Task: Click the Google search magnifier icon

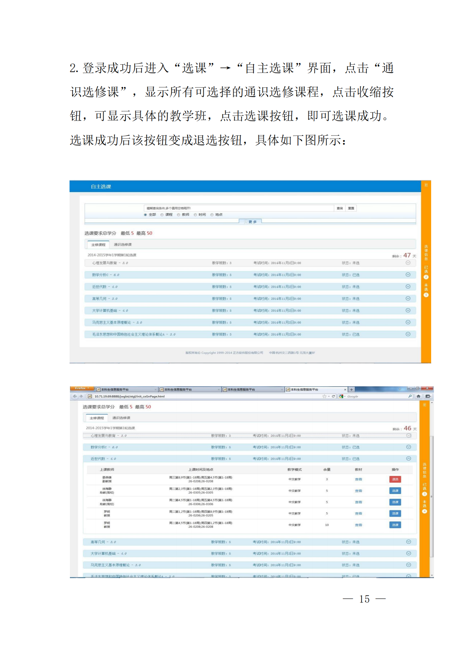Action: [410, 396]
